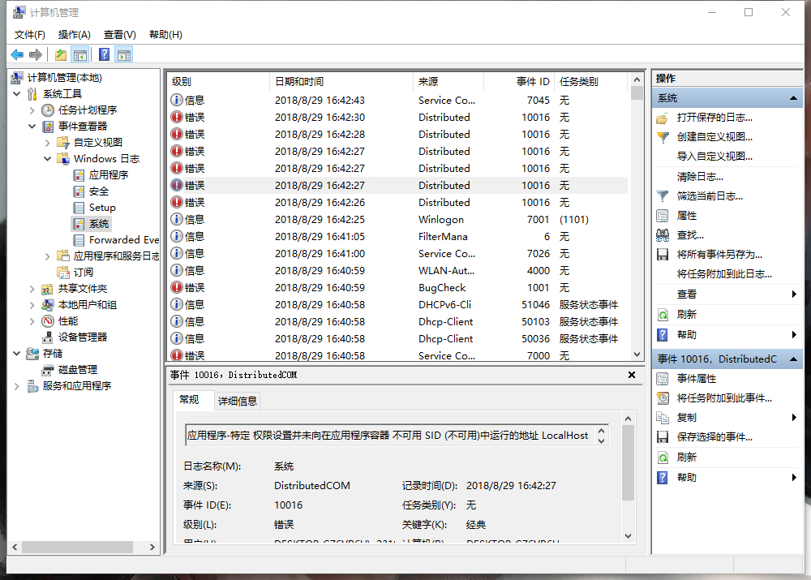Click 将所有事件另存为... action

tap(719, 255)
